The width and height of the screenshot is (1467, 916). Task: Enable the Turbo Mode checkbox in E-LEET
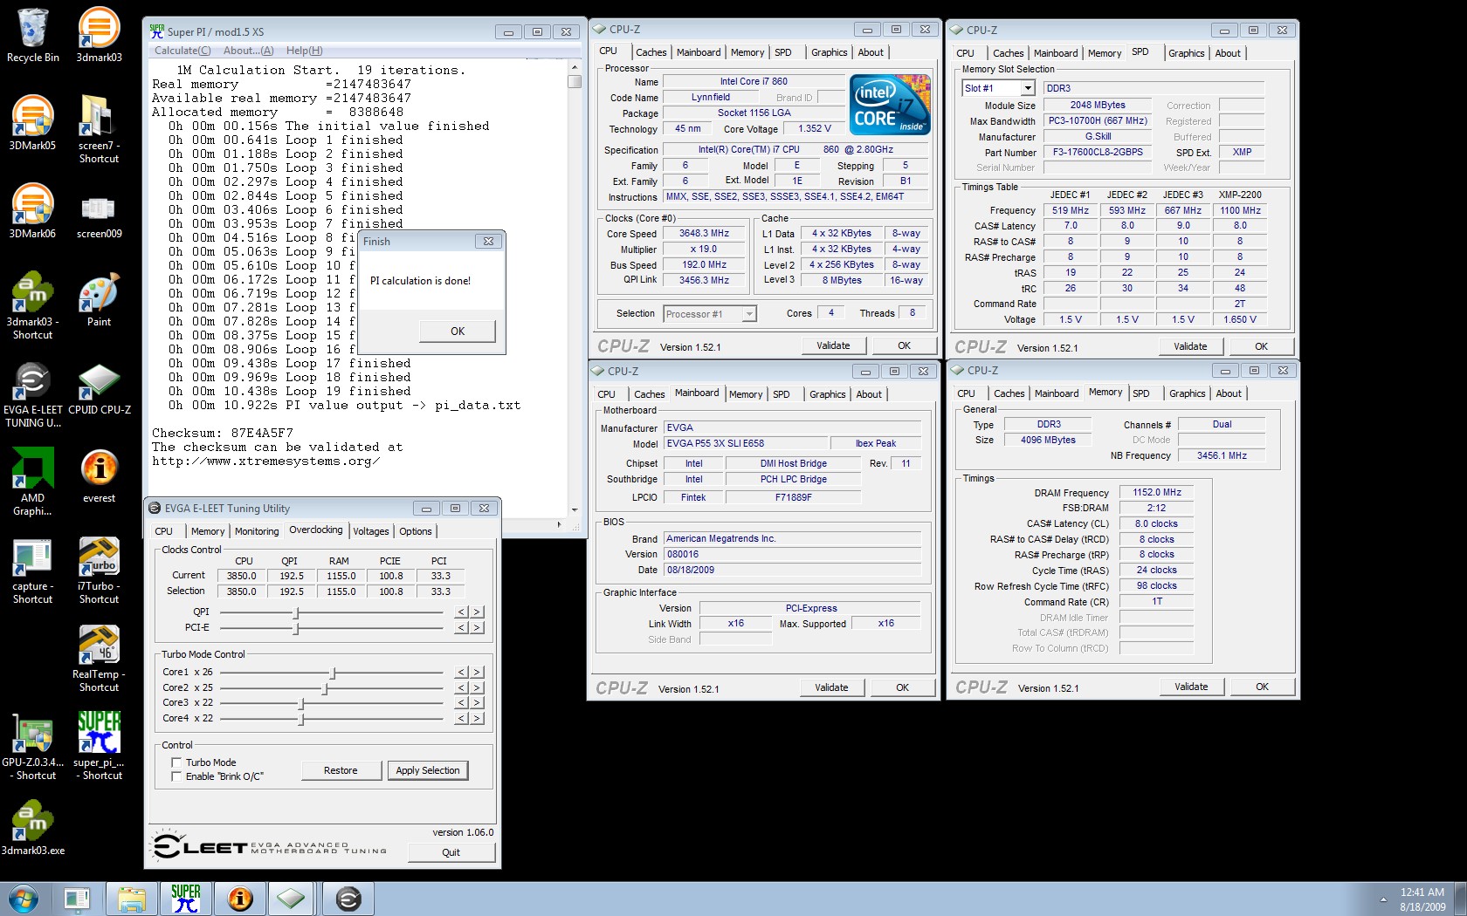176,762
